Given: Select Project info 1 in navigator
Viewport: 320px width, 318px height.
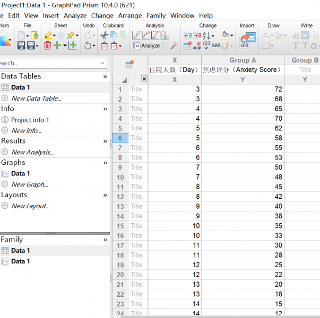Looking at the screenshot, I should 30,120.
